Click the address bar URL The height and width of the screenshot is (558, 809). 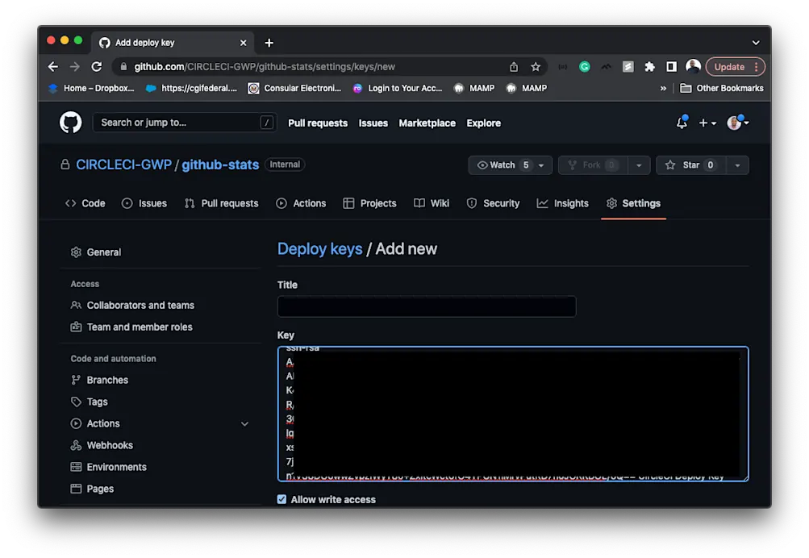click(265, 67)
